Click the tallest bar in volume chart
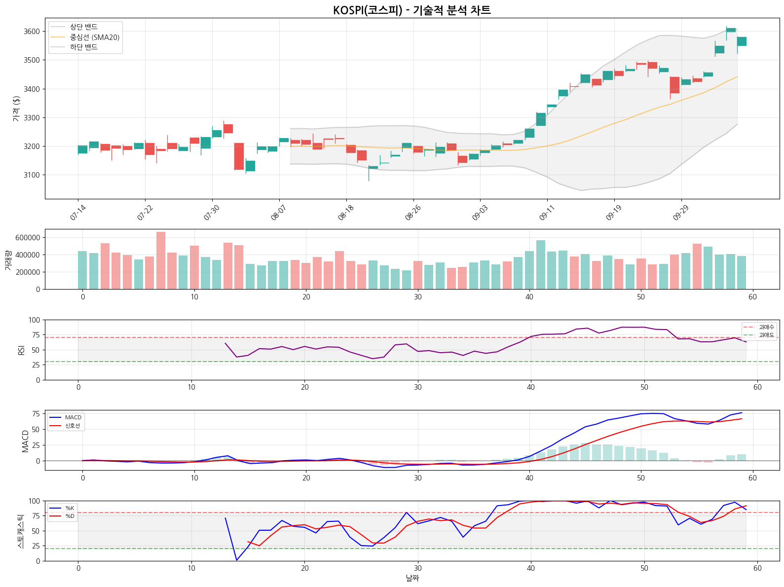This screenshot has width=784, height=587. coord(161,260)
